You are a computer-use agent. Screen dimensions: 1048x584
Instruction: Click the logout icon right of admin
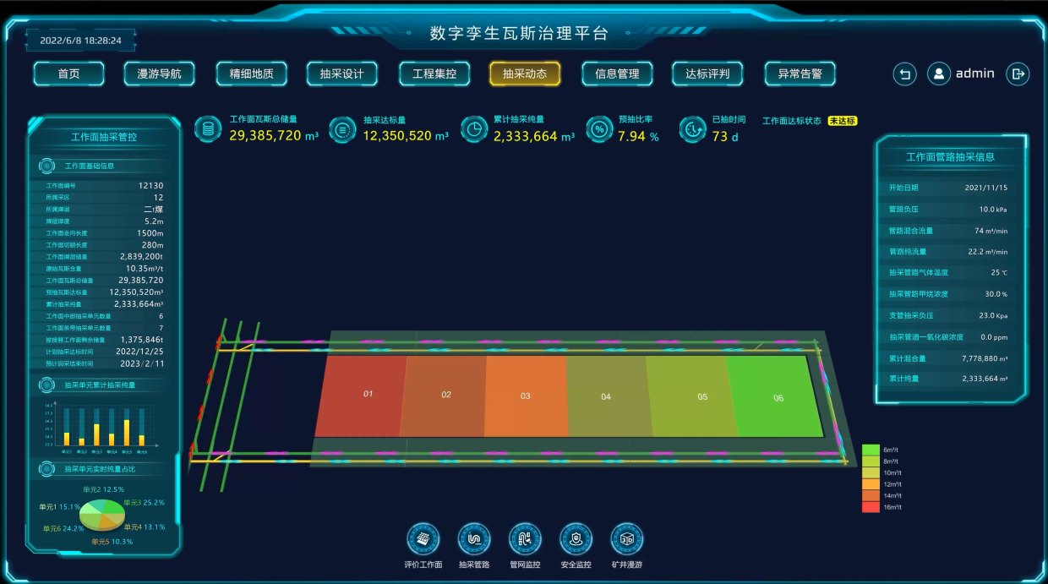[x=1018, y=74]
